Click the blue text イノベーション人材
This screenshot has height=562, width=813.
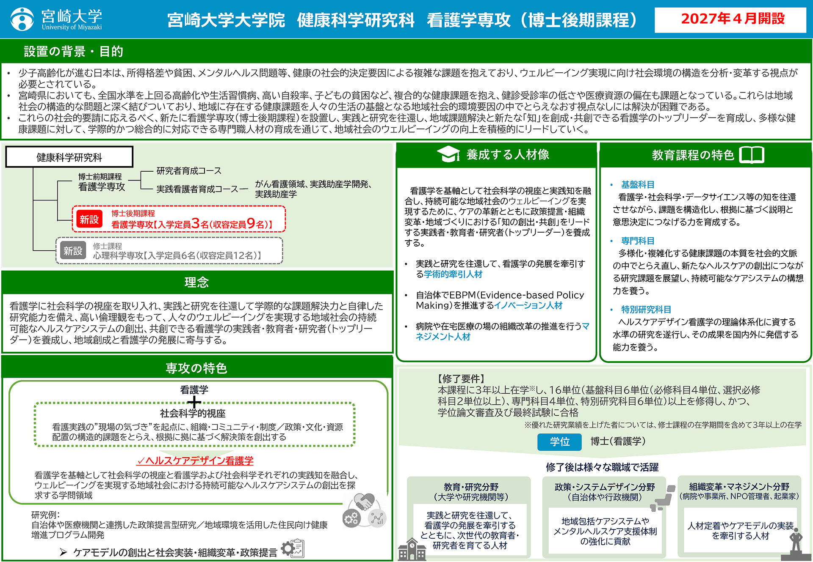(x=528, y=305)
